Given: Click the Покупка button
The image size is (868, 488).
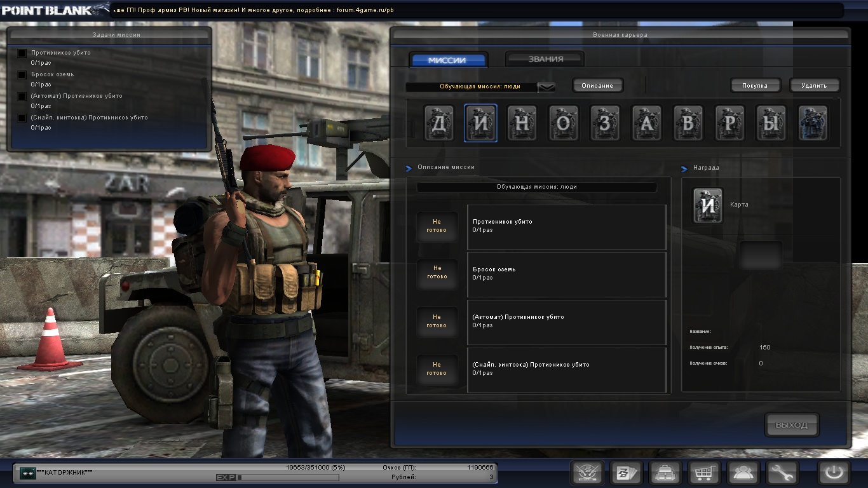Looking at the screenshot, I should (755, 85).
